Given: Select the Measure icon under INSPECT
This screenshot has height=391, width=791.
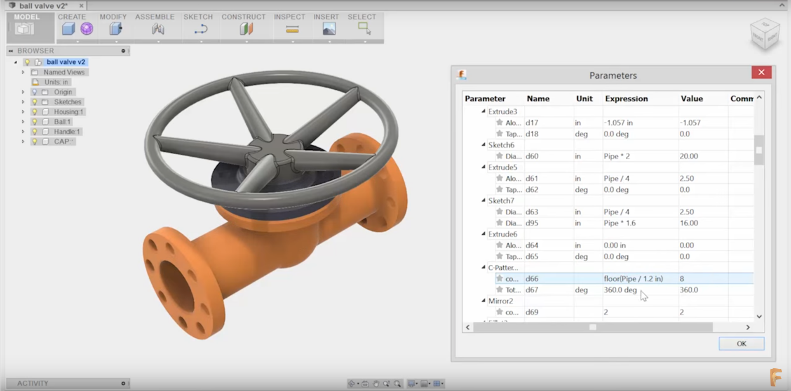Looking at the screenshot, I should [292, 28].
